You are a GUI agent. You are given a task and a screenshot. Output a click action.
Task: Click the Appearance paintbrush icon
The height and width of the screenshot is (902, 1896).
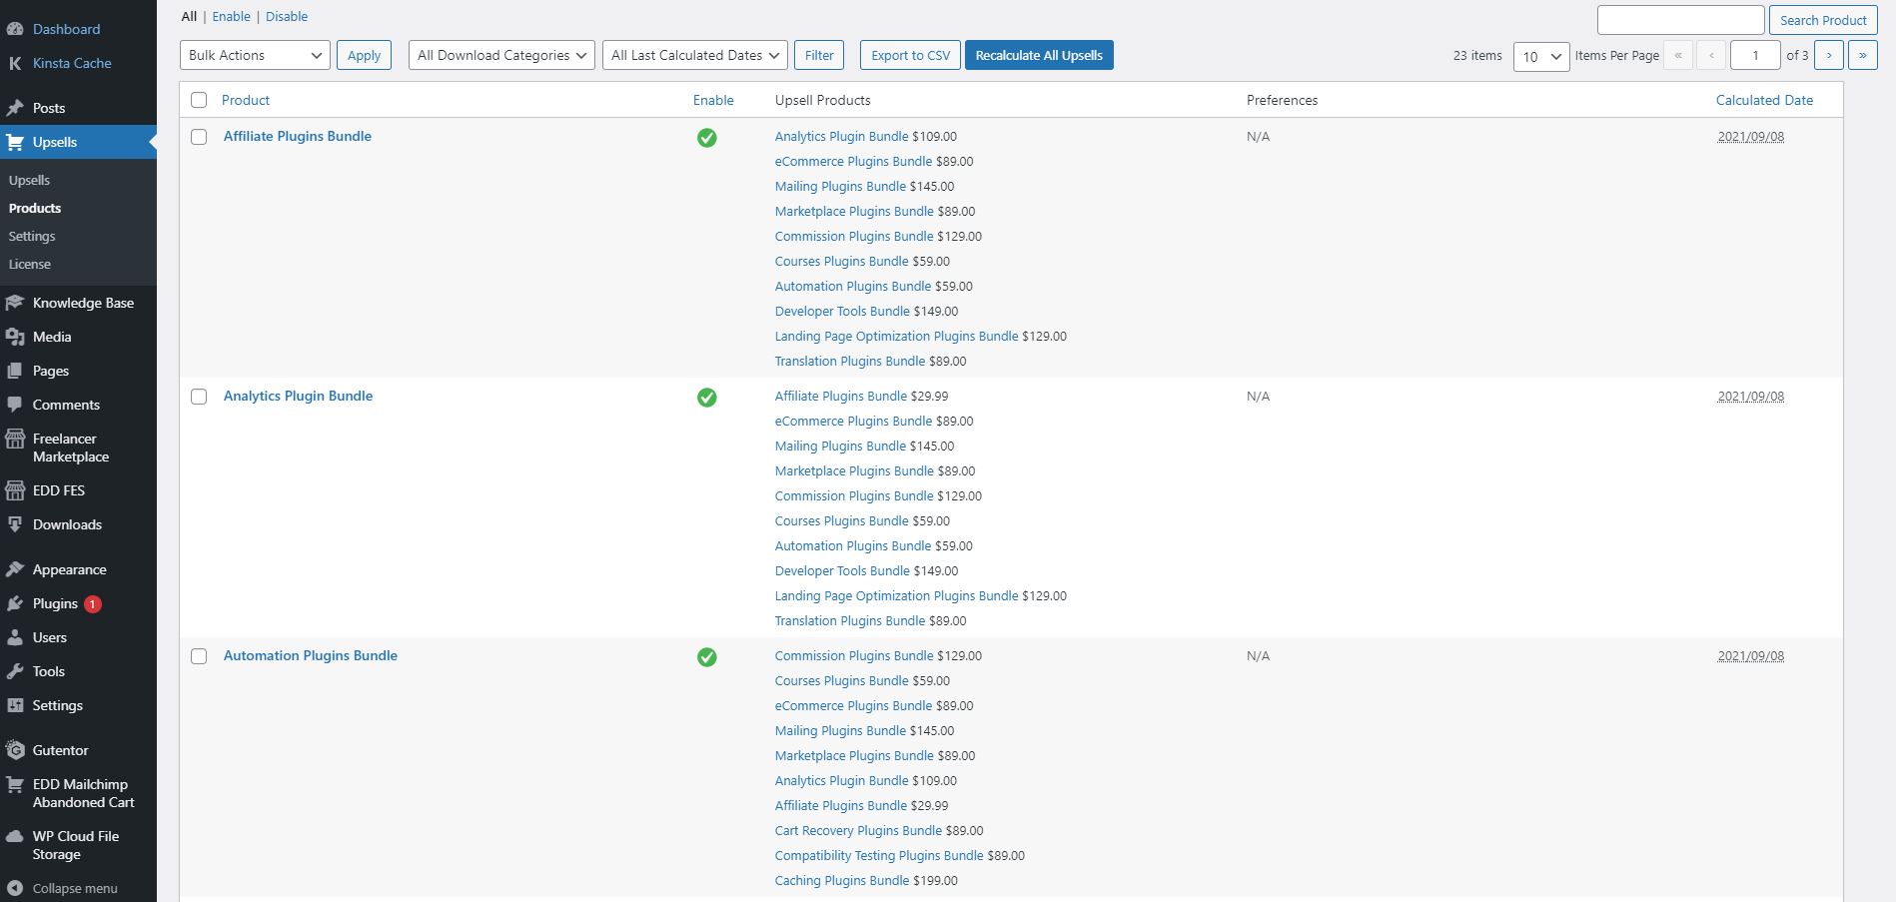tap(15, 569)
